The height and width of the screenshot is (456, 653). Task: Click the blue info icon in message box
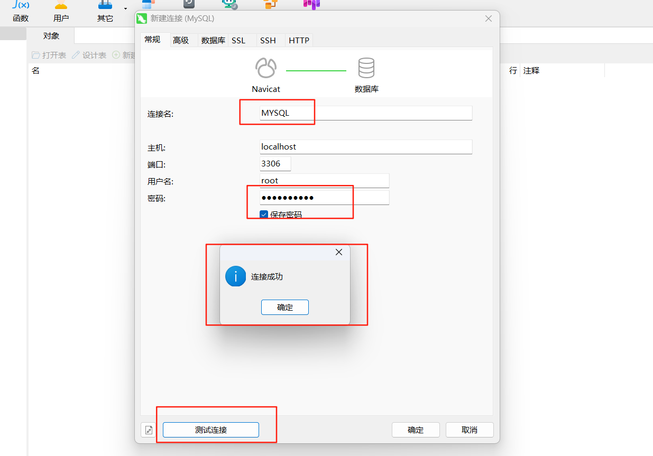click(235, 276)
